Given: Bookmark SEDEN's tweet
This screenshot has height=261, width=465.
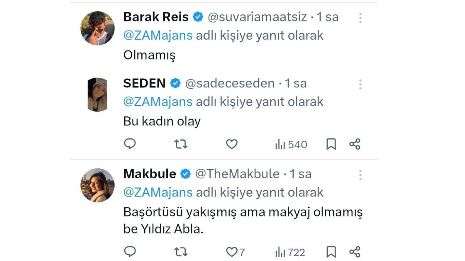Looking at the screenshot, I should point(331,144).
